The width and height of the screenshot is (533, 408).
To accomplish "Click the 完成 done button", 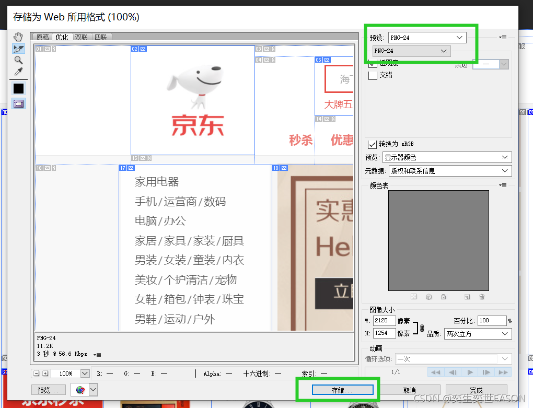I will click(477, 390).
